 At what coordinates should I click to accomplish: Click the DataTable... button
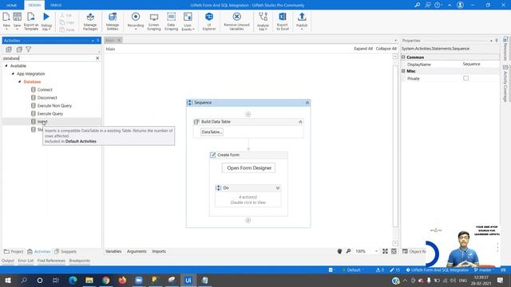coord(212,132)
